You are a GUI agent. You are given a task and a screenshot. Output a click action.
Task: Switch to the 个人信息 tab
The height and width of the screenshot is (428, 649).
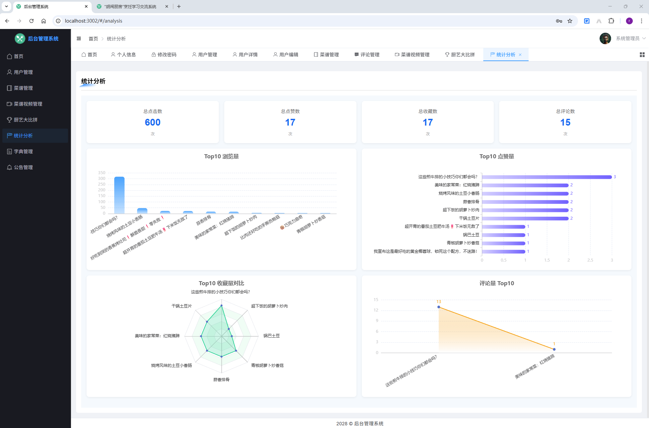[x=123, y=55]
